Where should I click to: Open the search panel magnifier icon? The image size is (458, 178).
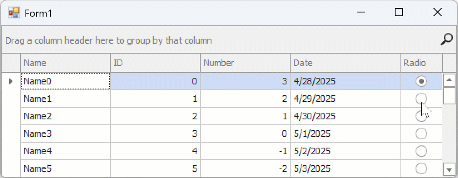[x=447, y=40]
